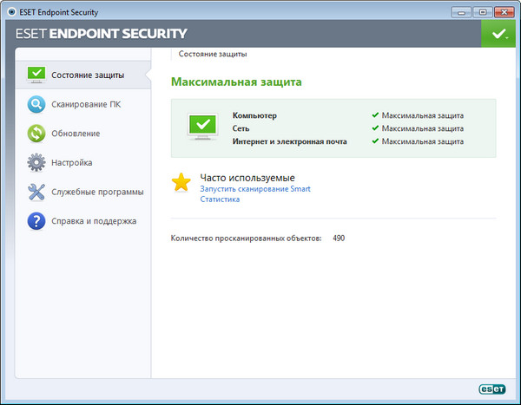The image size is (521, 405).
Task: Open settings via the gear icon
Action: click(x=36, y=162)
